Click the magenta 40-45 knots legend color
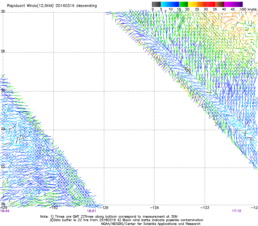 229,4
